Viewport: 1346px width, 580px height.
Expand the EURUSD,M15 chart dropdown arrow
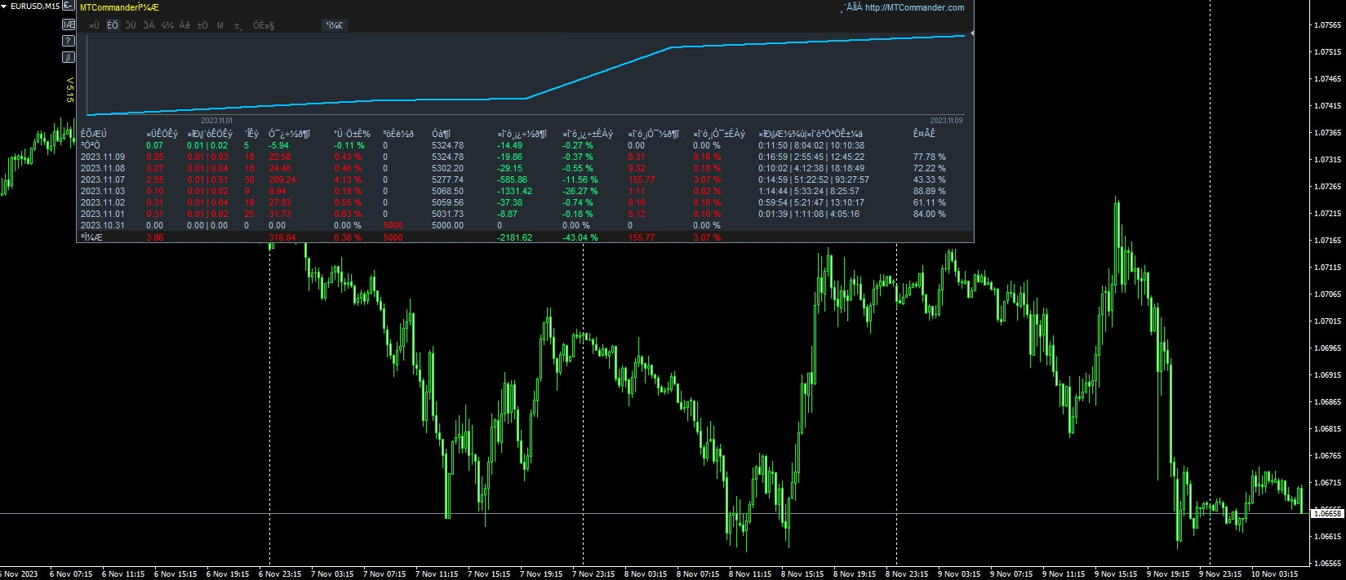click(x=4, y=7)
